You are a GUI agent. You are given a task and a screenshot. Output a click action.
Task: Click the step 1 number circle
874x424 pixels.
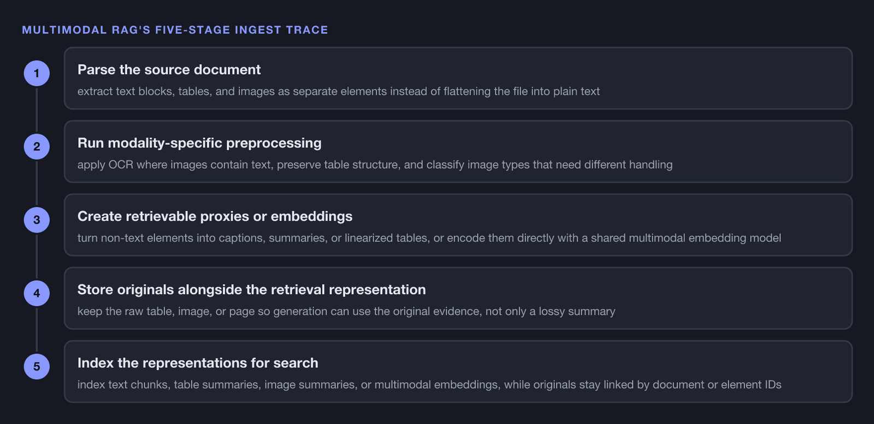[37, 73]
